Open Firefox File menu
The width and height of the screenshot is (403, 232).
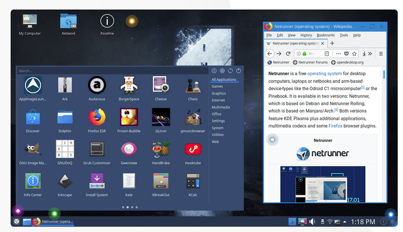tap(269, 35)
